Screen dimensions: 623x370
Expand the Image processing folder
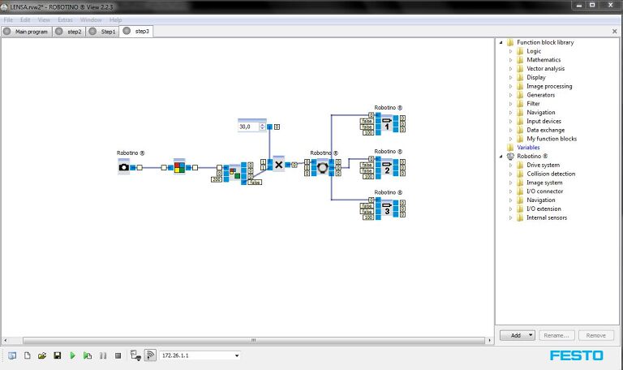[x=510, y=86]
